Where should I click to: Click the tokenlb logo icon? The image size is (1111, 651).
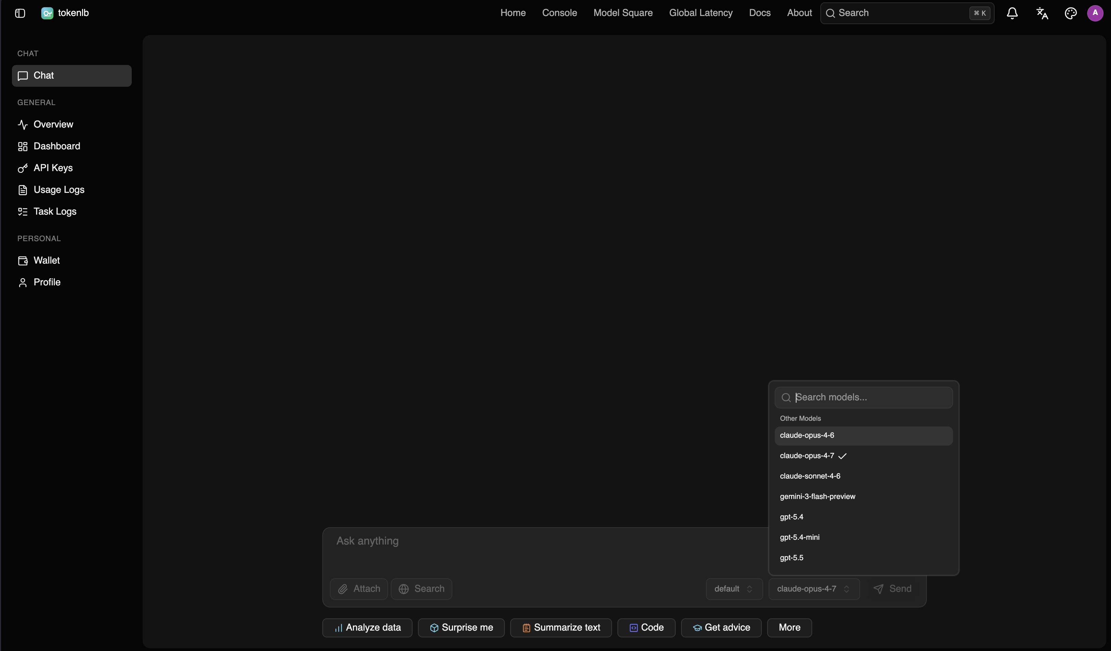pos(47,13)
